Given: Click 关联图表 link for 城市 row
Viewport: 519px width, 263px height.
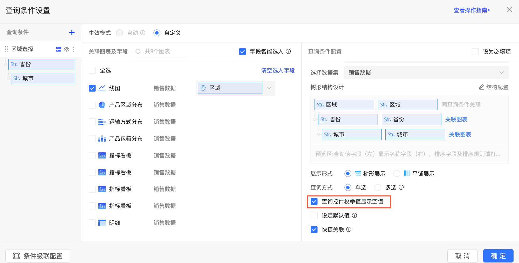Looking at the screenshot, I should click(460, 135).
